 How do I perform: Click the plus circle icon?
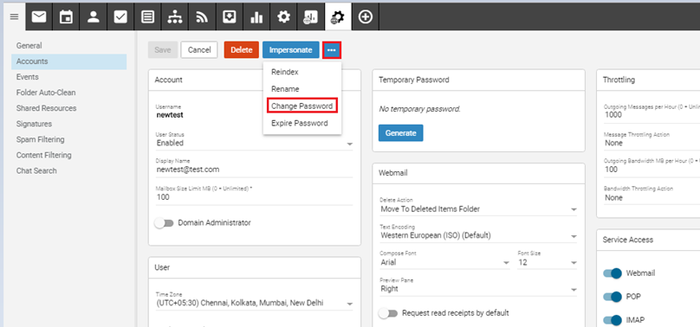point(366,17)
